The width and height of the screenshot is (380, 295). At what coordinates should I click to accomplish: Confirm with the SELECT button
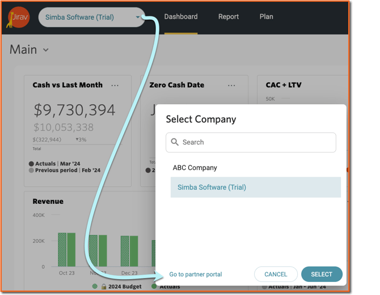(x=322, y=275)
